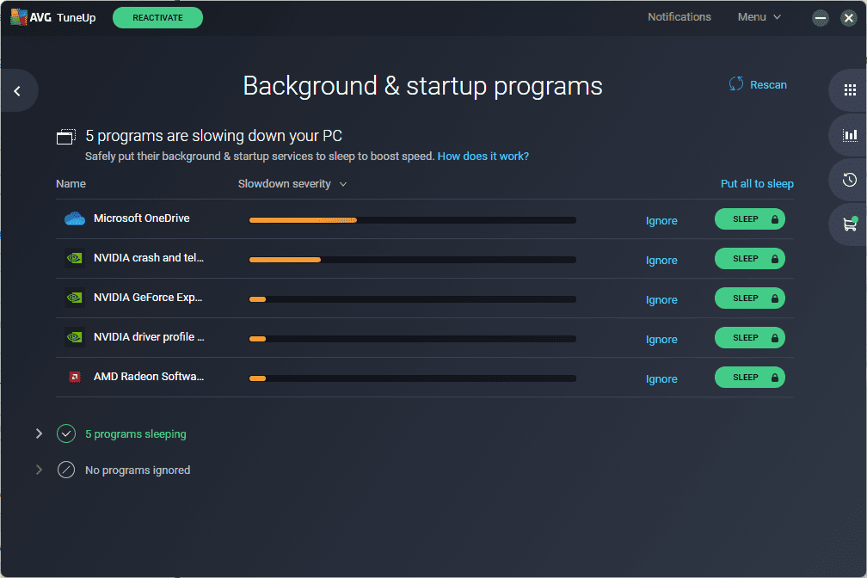Minimize the AVG TuneUp window

click(821, 18)
